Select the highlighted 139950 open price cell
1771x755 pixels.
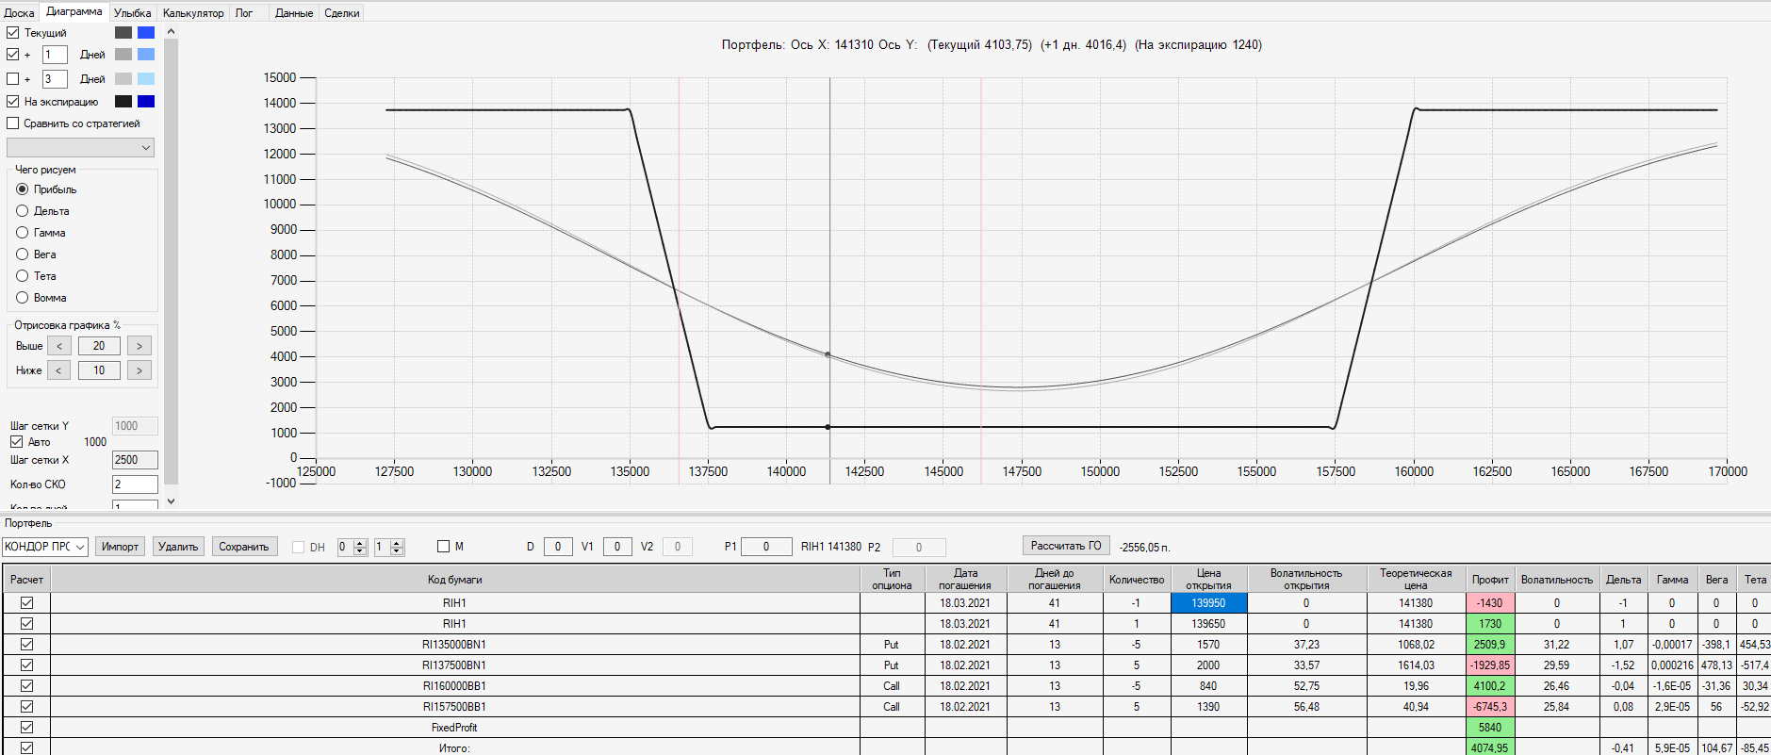pos(1208,603)
